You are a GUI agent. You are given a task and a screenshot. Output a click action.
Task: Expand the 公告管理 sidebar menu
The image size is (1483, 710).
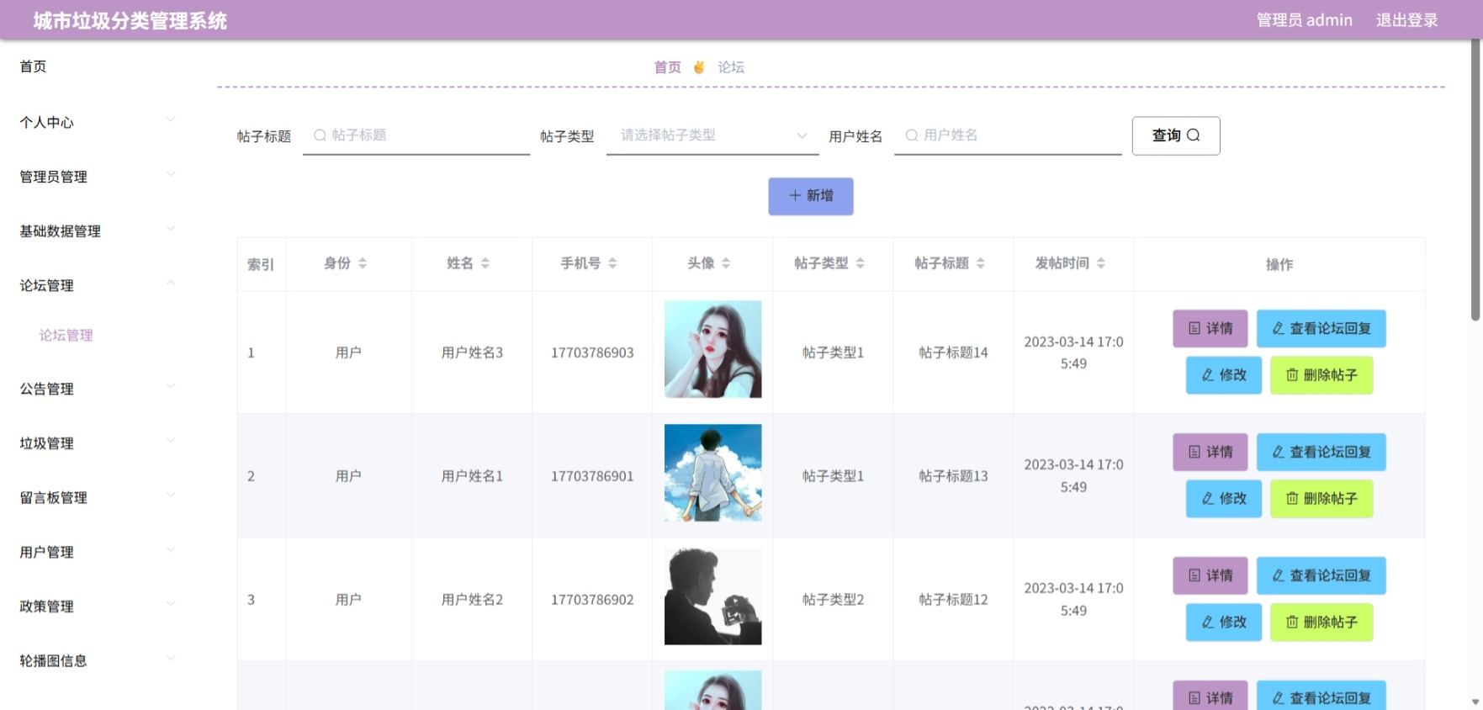pos(98,389)
